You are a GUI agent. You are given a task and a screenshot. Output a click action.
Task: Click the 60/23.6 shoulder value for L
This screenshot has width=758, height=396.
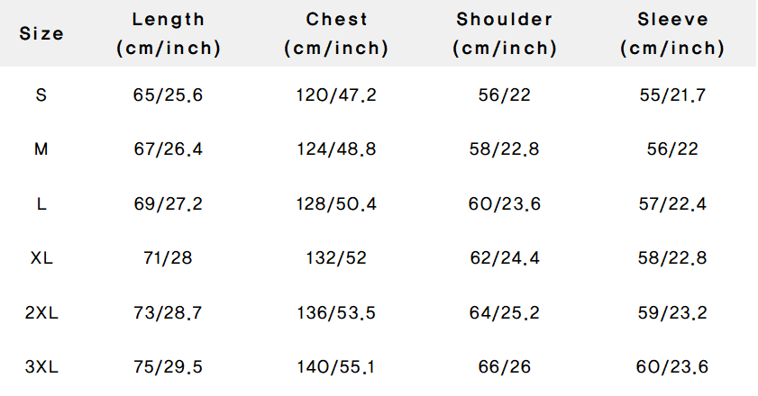[x=505, y=204]
